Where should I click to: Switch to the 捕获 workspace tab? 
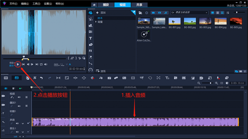coord(106,5)
